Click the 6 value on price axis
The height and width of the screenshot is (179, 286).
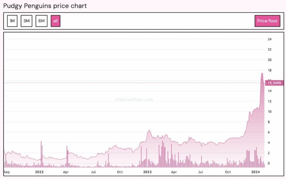click(269, 132)
